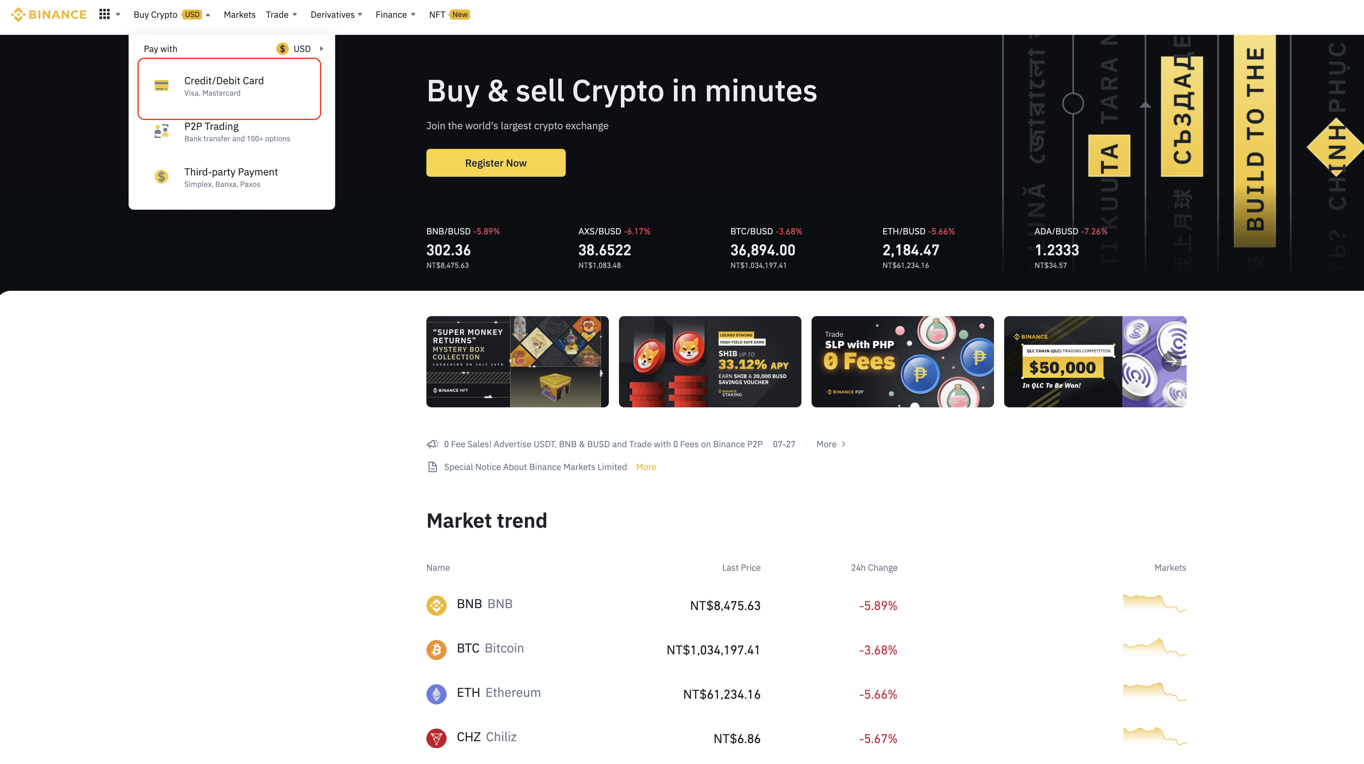Select the Ethereum ETH icon
The width and height of the screenshot is (1364, 764).
[436, 694]
